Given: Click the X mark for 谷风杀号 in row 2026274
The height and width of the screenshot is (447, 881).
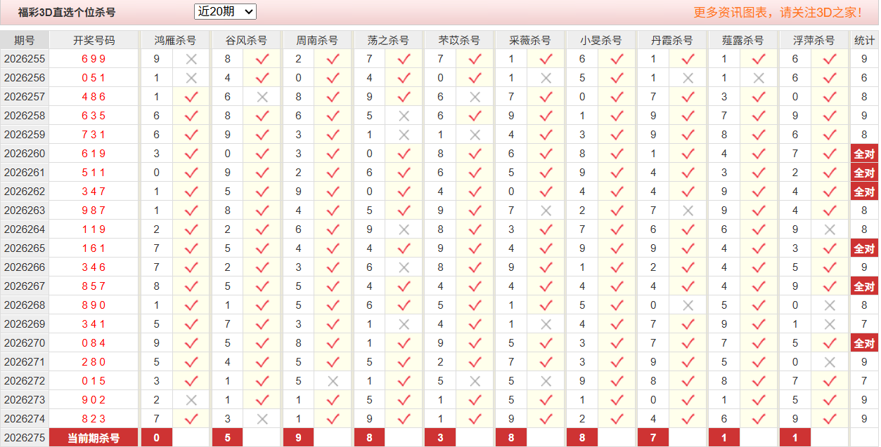Looking at the screenshot, I should (262, 419).
